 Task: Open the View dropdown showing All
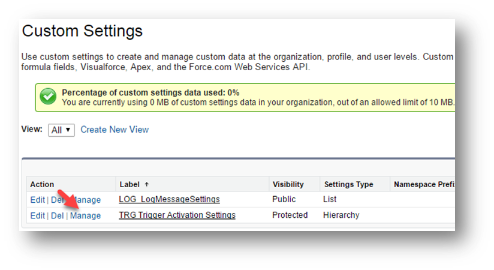click(x=61, y=130)
